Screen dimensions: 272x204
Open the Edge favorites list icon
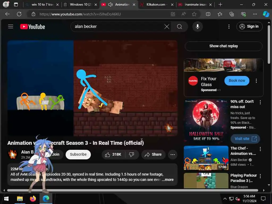click(x=220, y=14)
